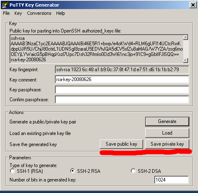This screenshot has height=193, width=198.
Task: Click 'Number of bits in a generated key:' label
Action: (x=43, y=180)
